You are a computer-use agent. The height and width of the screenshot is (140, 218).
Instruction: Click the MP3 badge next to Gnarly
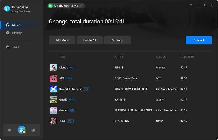pos(71,99)
